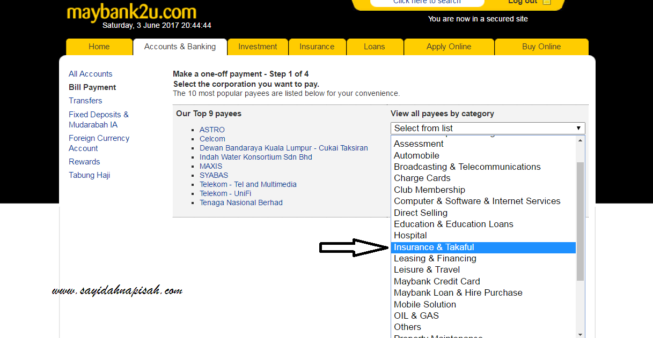
Task: Select Telekom - Tel and Multimedia
Action: click(x=248, y=184)
